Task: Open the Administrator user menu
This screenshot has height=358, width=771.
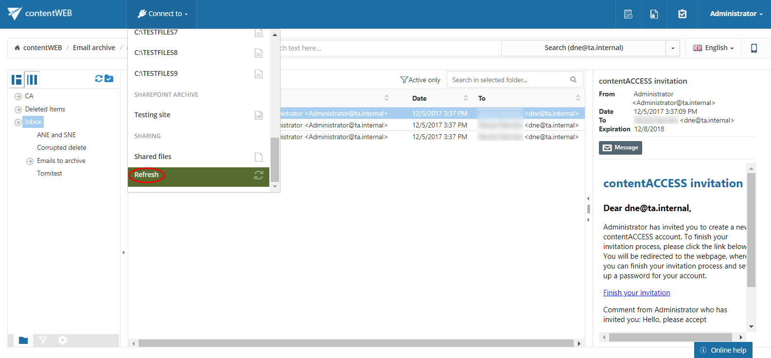Action: pyautogui.click(x=736, y=14)
